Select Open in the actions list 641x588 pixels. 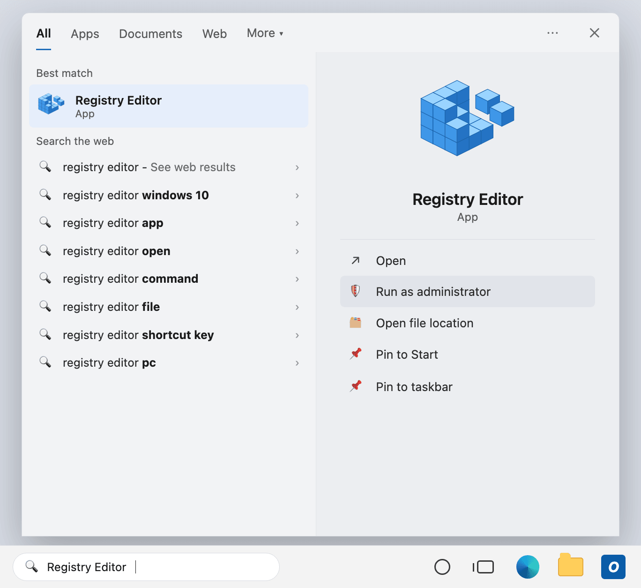468,261
